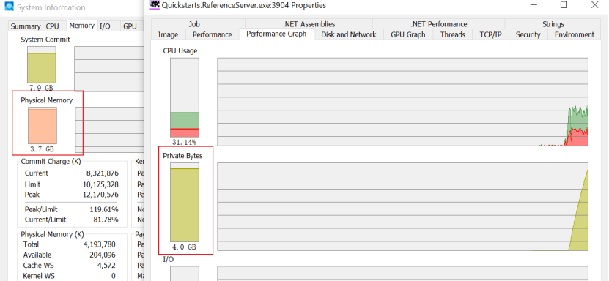Open the .NET Performance tab
Image resolution: width=609 pixels, height=281 pixels.
pos(438,24)
